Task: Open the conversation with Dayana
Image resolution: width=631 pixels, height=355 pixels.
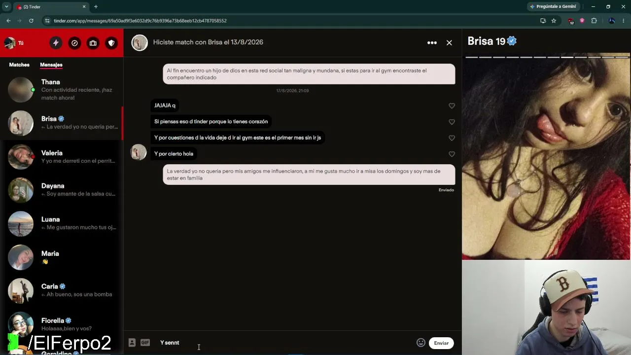Action: pyautogui.click(x=62, y=190)
